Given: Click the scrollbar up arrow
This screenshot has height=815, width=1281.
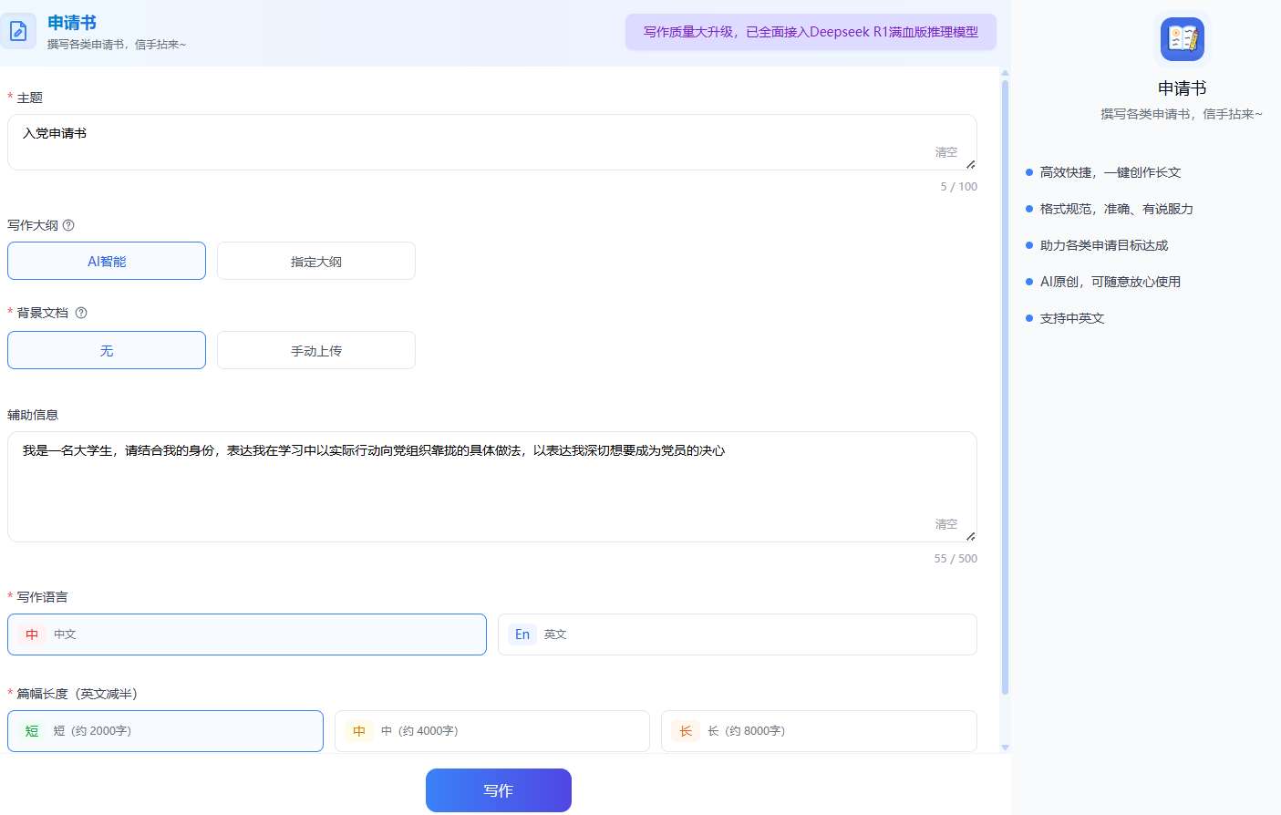Looking at the screenshot, I should [x=1005, y=73].
